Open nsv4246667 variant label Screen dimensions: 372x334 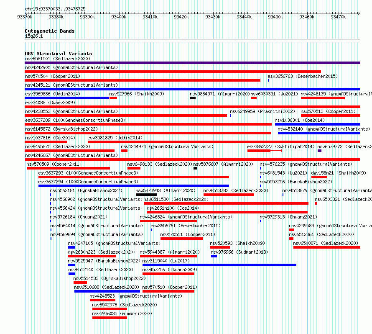tap(71, 155)
